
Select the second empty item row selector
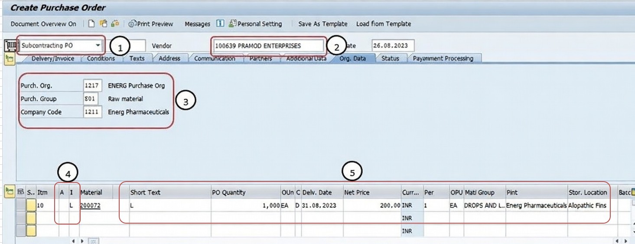click(21, 218)
